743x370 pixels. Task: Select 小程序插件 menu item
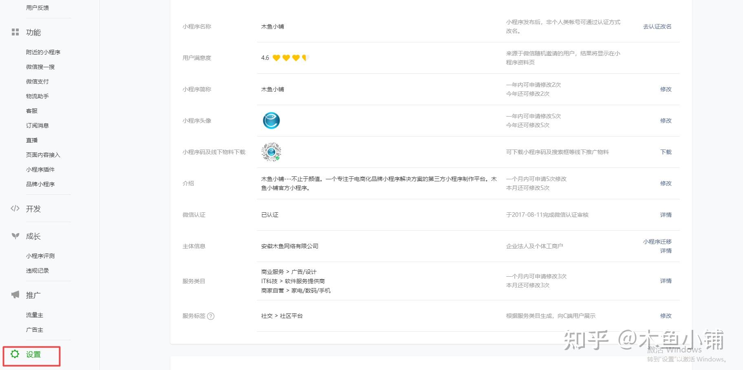click(x=40, y=170)
